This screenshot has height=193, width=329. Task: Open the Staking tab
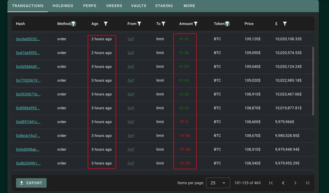[x=164, y=6]
